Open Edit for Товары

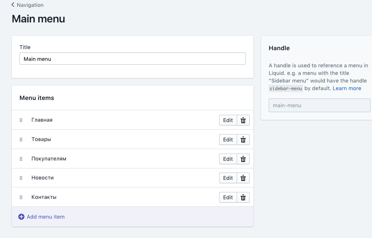pyautogui.click(x=228, y=140)
